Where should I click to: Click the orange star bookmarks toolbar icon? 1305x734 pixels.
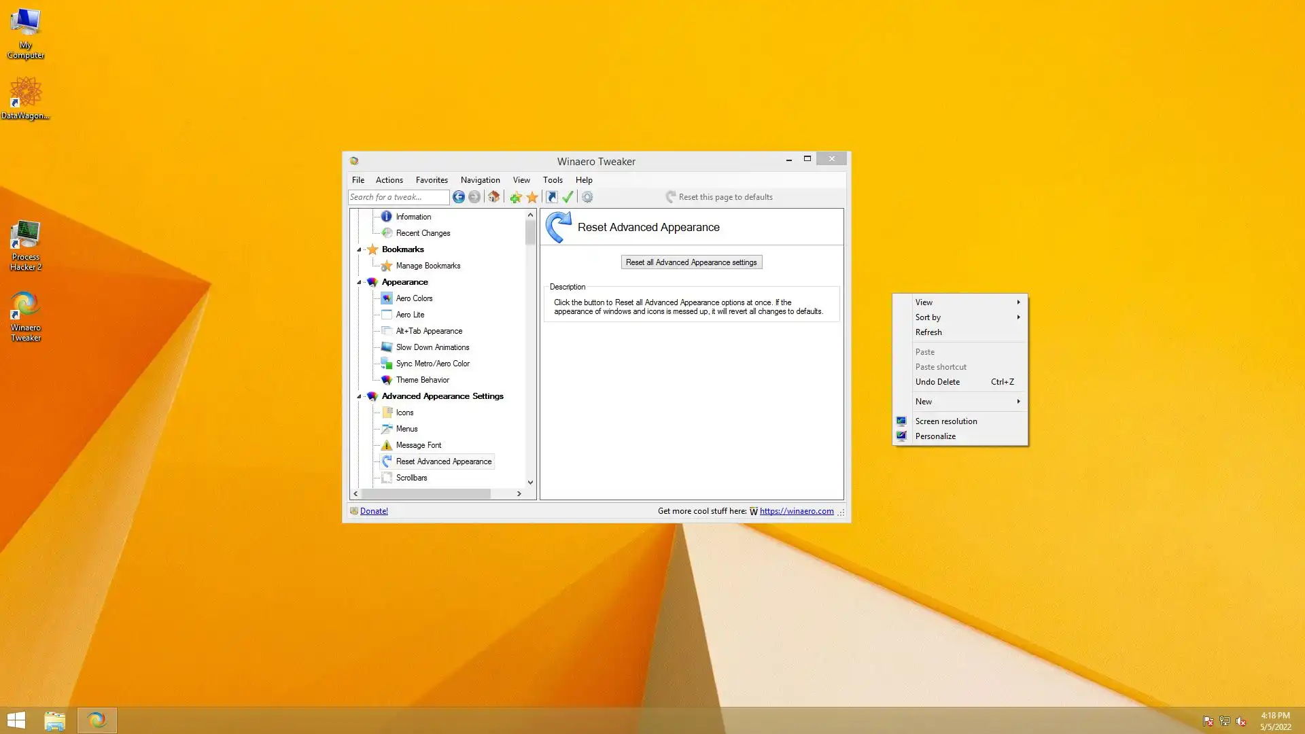pos(532,197)
